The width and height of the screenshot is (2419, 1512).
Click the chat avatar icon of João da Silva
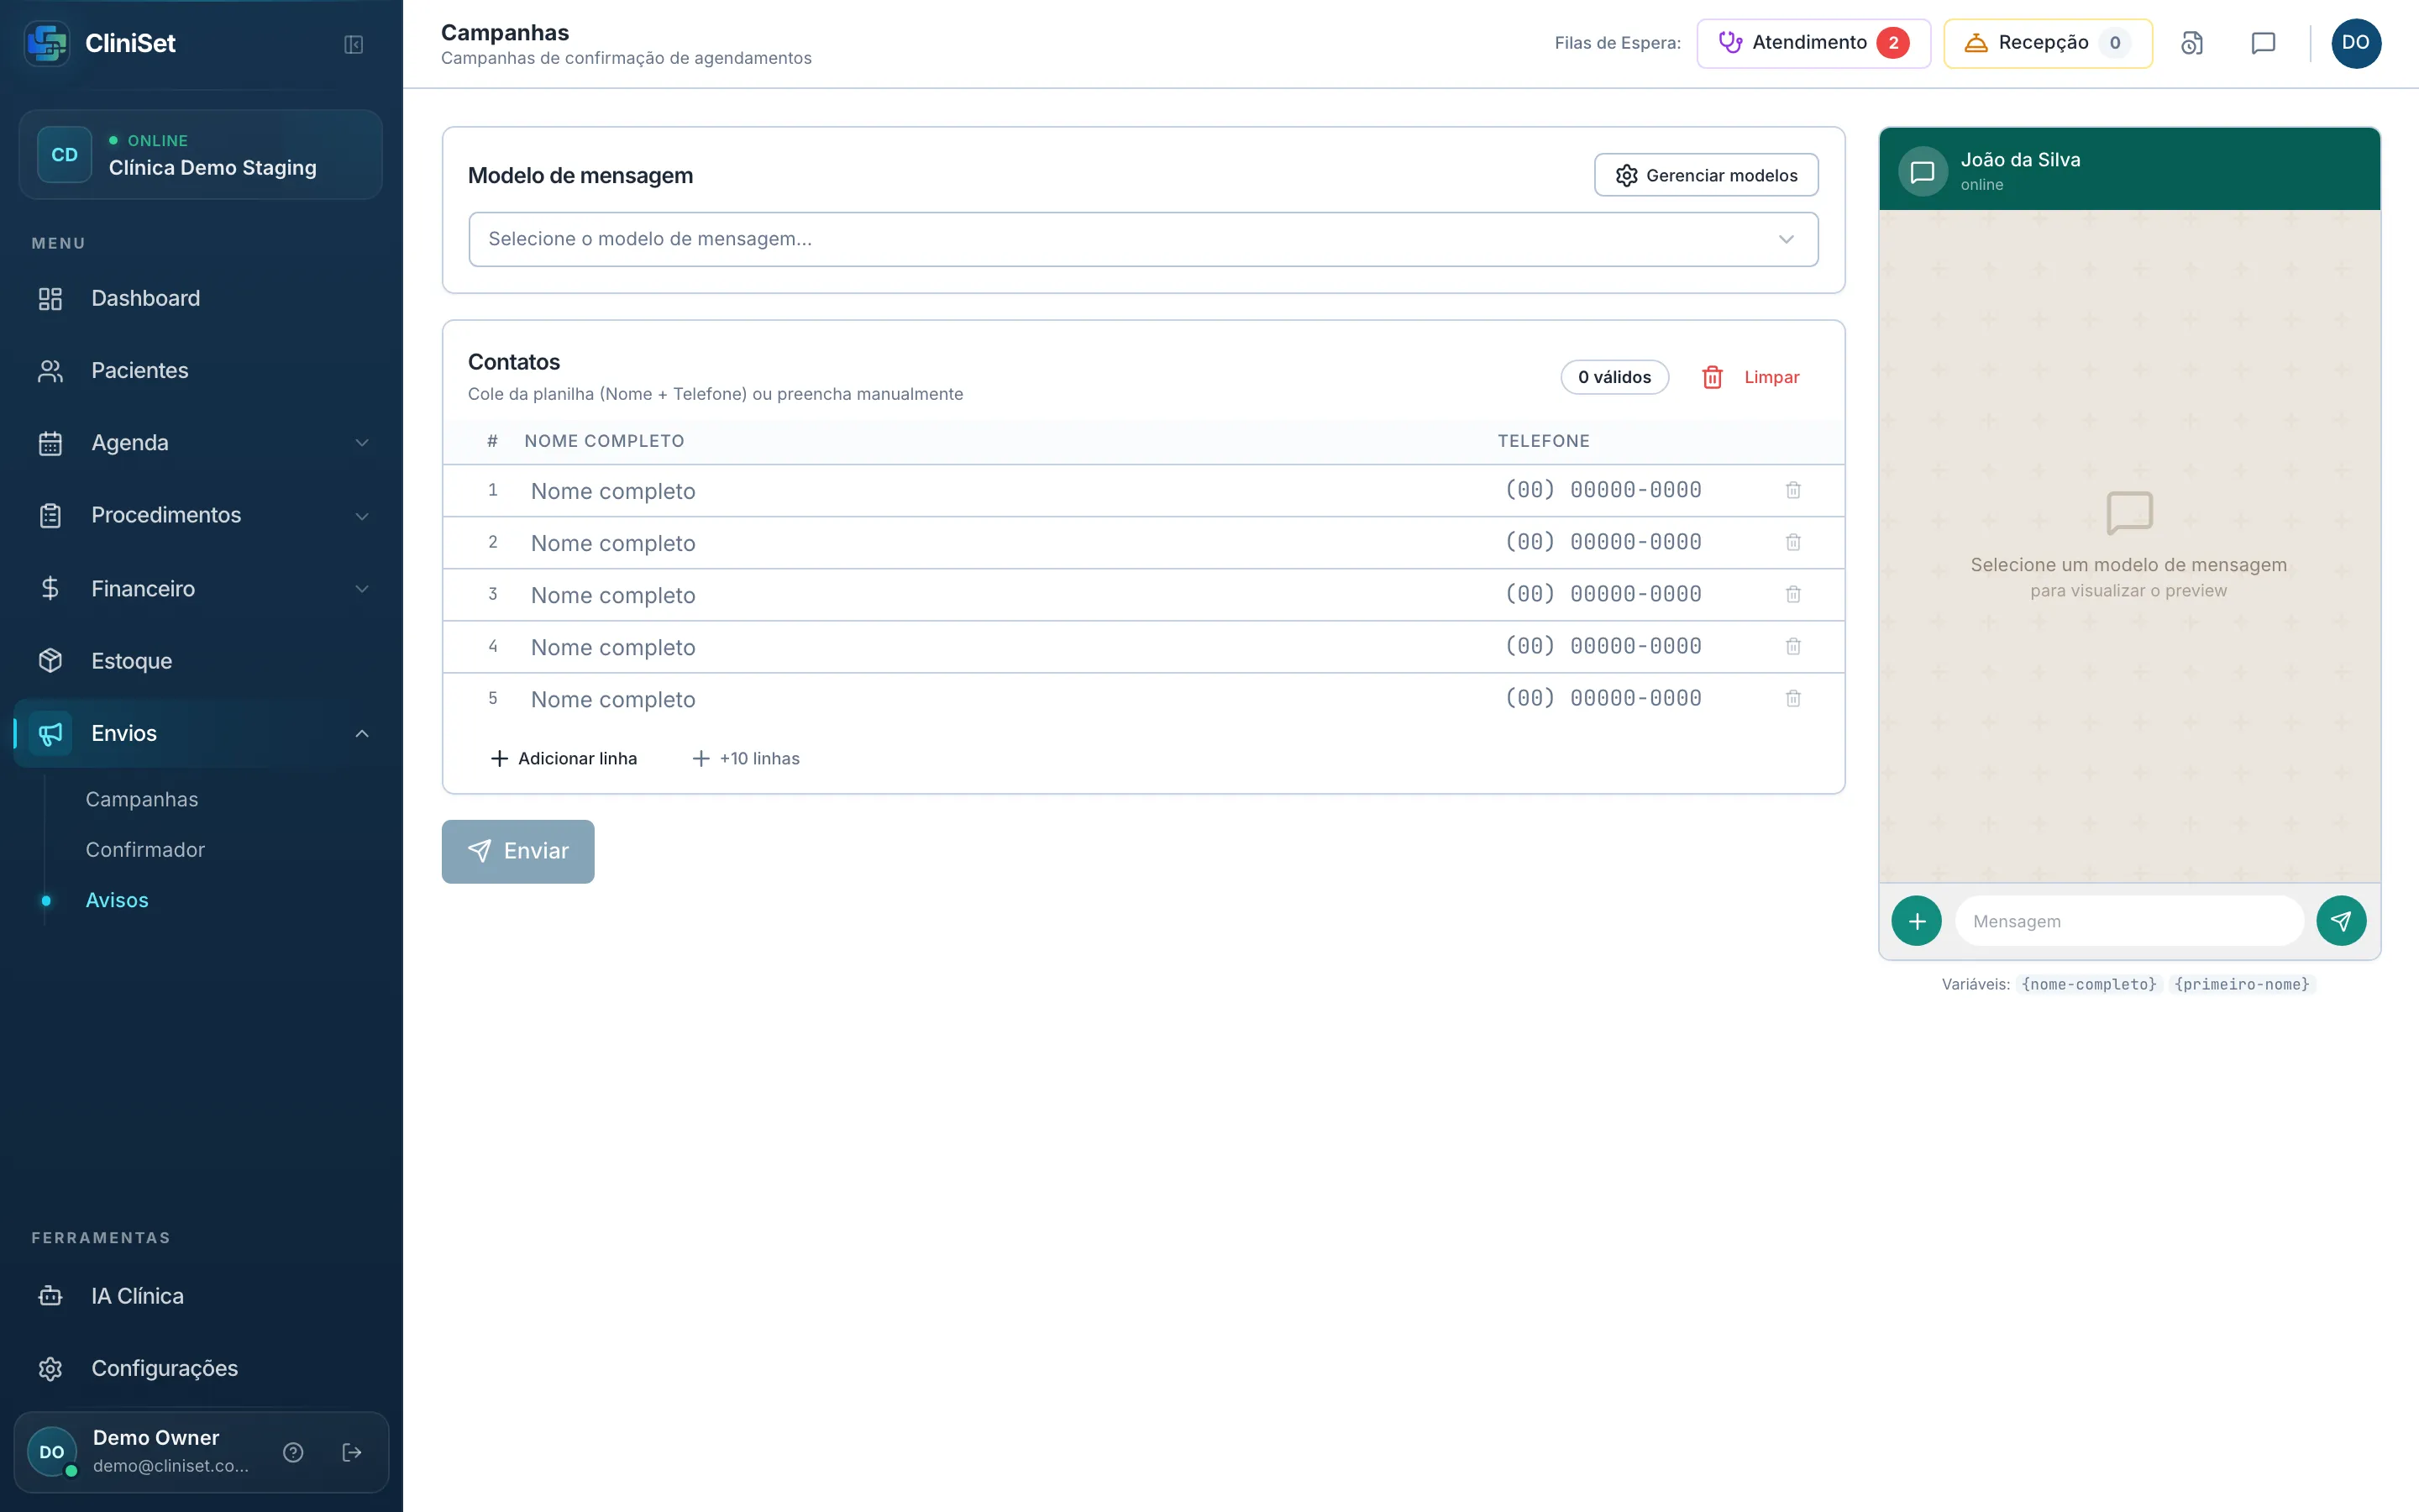[1923, 172]
